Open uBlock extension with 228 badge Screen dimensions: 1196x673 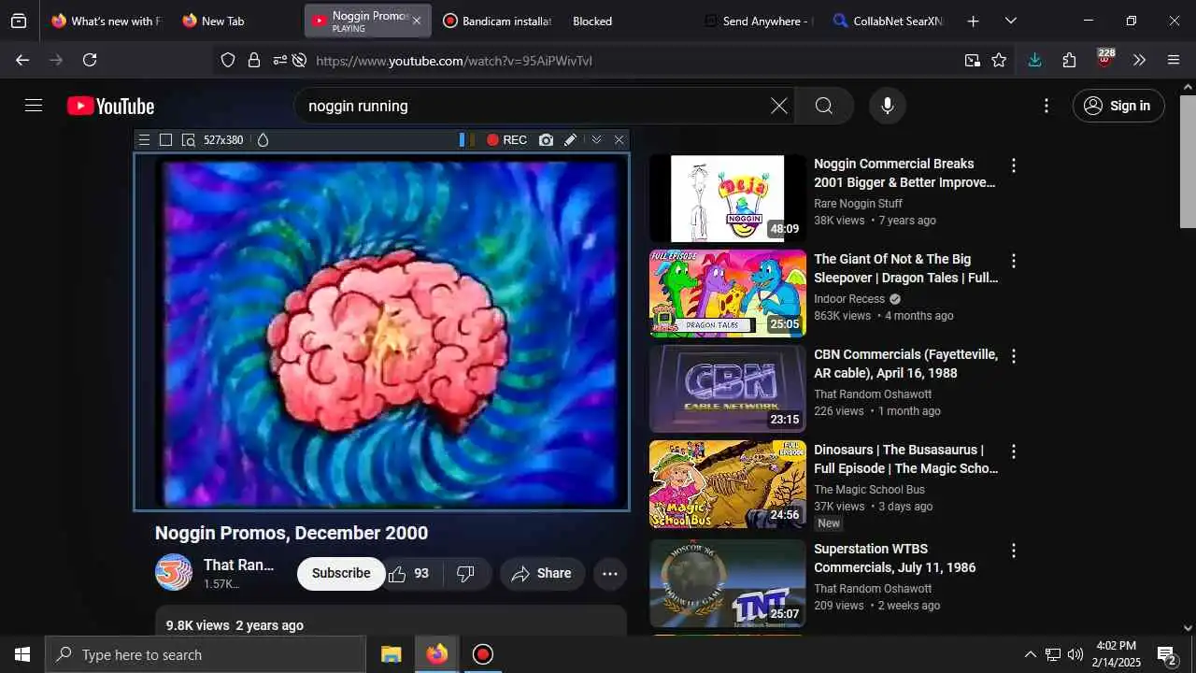[1105, 60]
